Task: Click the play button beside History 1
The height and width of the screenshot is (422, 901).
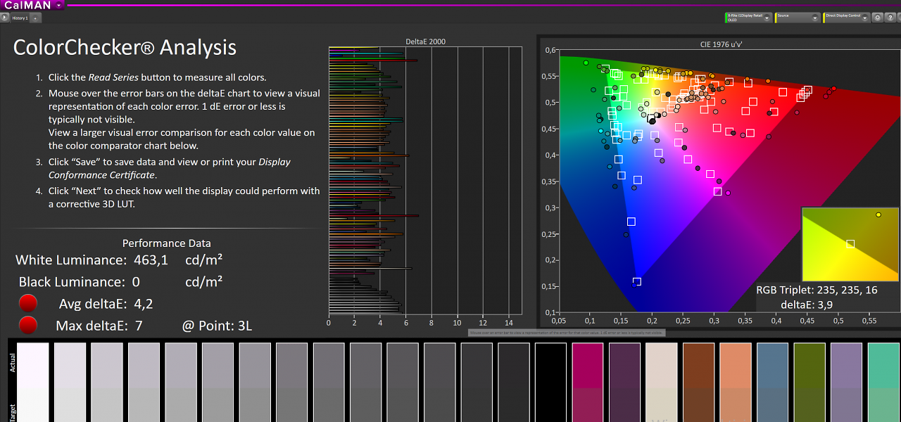Action: (x=4, y=18)
